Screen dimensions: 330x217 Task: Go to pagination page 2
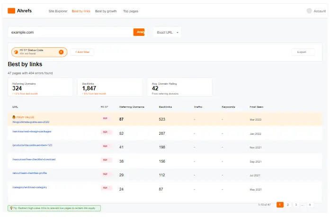[288, 205]
